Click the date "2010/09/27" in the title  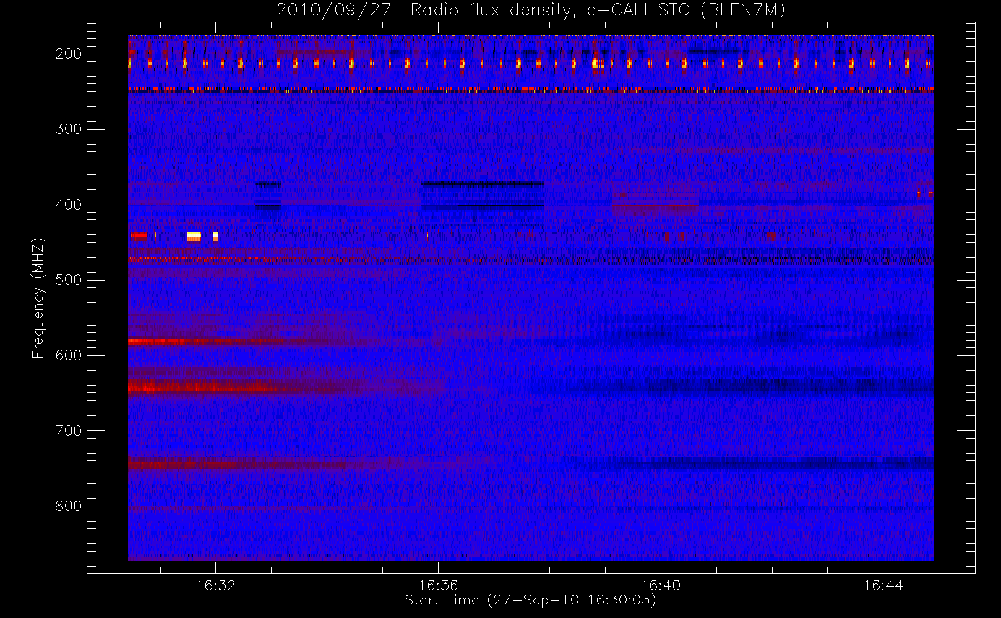pos(333,11)
